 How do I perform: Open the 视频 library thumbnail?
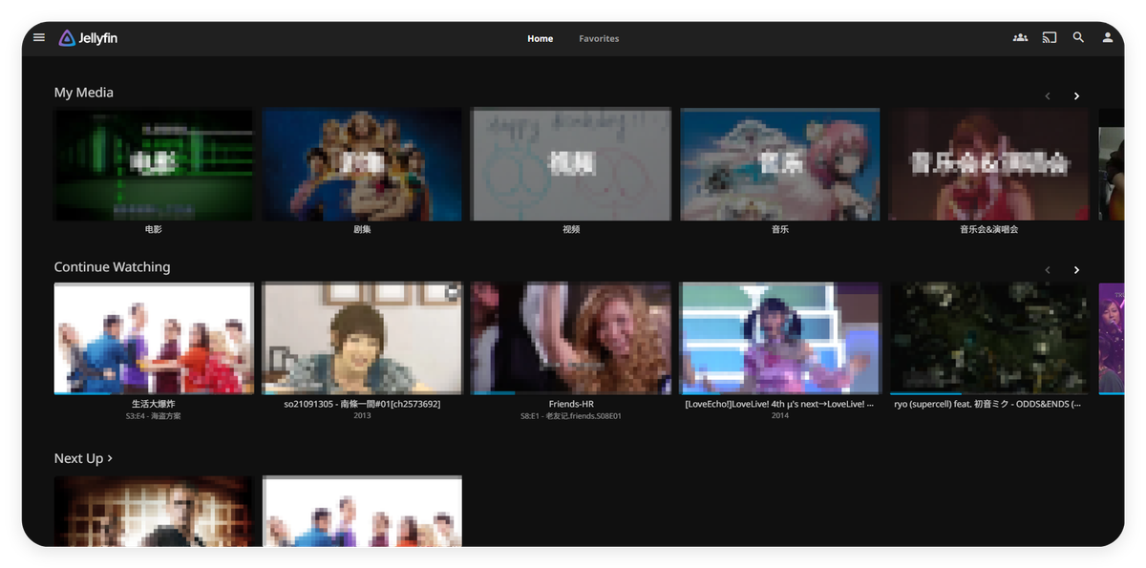[571, 164]
